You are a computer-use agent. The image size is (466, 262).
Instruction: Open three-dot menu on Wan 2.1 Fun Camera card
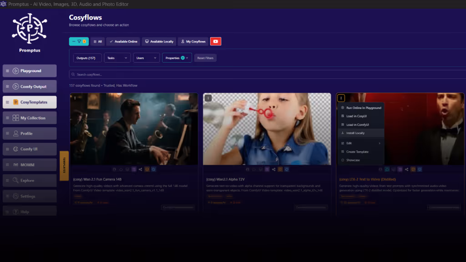coord(75,98)
